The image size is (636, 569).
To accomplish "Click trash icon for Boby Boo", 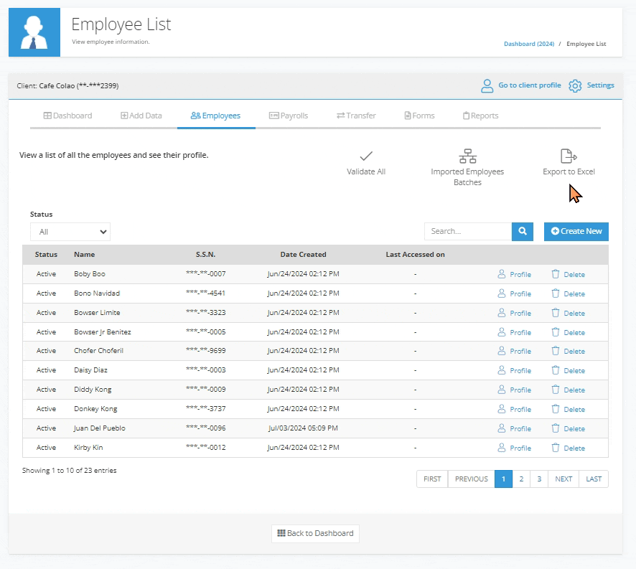I will pyautogui.click(x=556, y=274).
